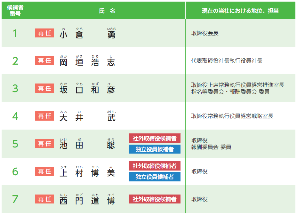Select the 代表取締役社長執行役員社長 position text
Viewport: 297px width, 215px height.
(227, 61)
